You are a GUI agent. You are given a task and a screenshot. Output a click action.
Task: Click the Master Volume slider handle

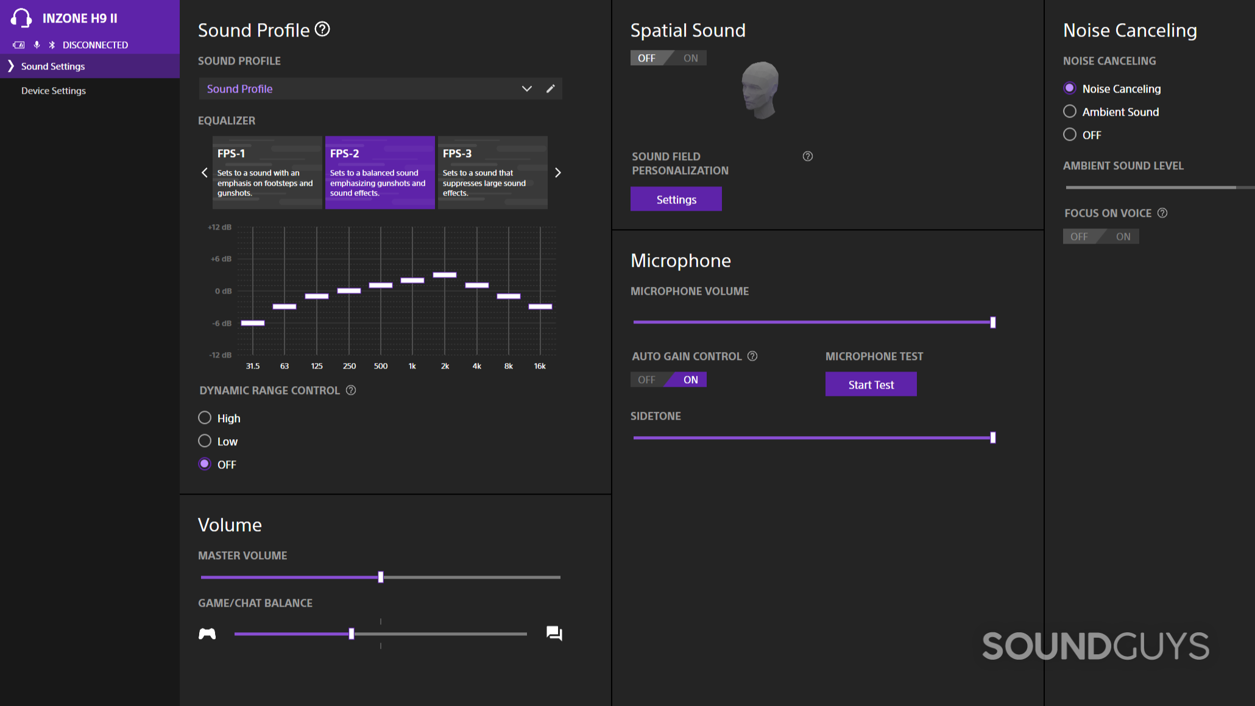pyautogui.click(x=381, y=577)
